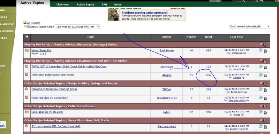Click the subscribe icon in Hook nut size row
The height and width of the screenshot is (134, 279).
(265, 98)
